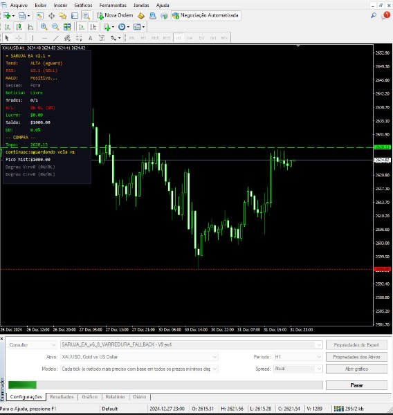Open the Consultor type dropdown
The width and height of the screenshot is (393, 415).
coord(33,345)
